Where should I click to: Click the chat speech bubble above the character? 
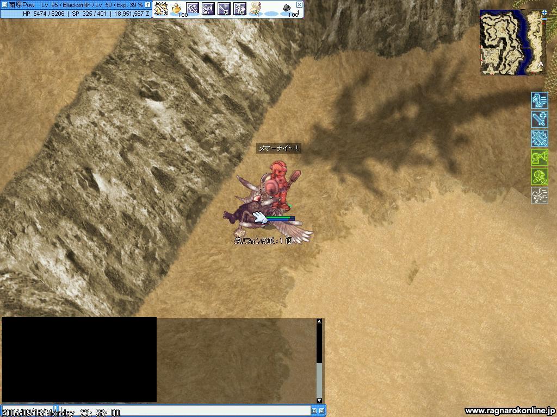point(278,149)
